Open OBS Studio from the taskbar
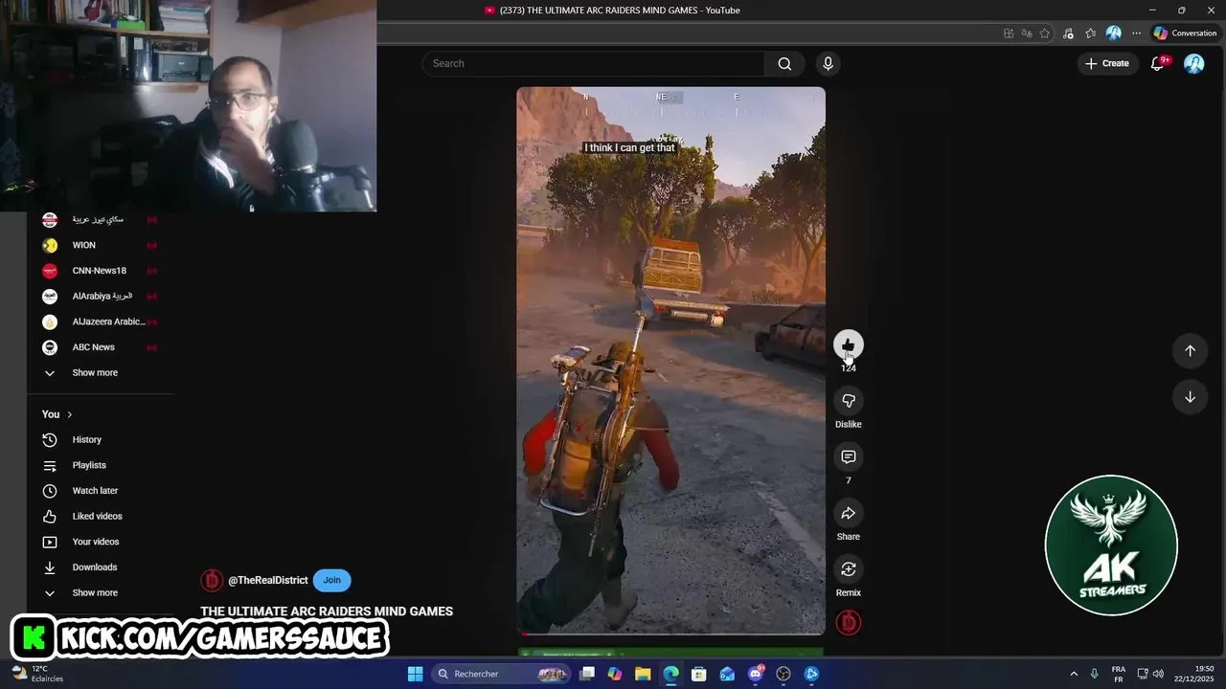The width and height of the screenshot is (1226, 689). [x=783, y=674]
